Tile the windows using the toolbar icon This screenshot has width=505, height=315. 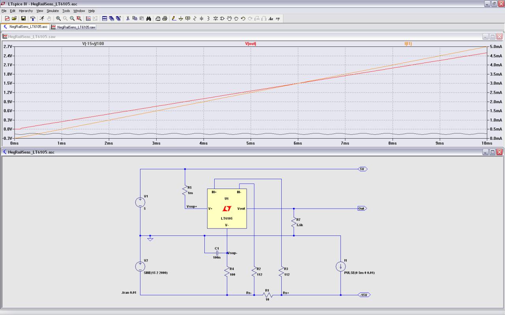tap(105, 19)
